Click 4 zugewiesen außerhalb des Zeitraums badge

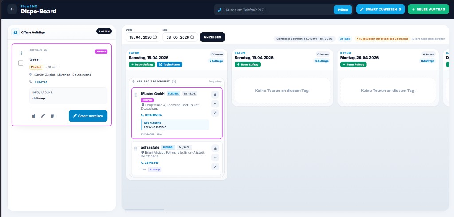(382, 39)
